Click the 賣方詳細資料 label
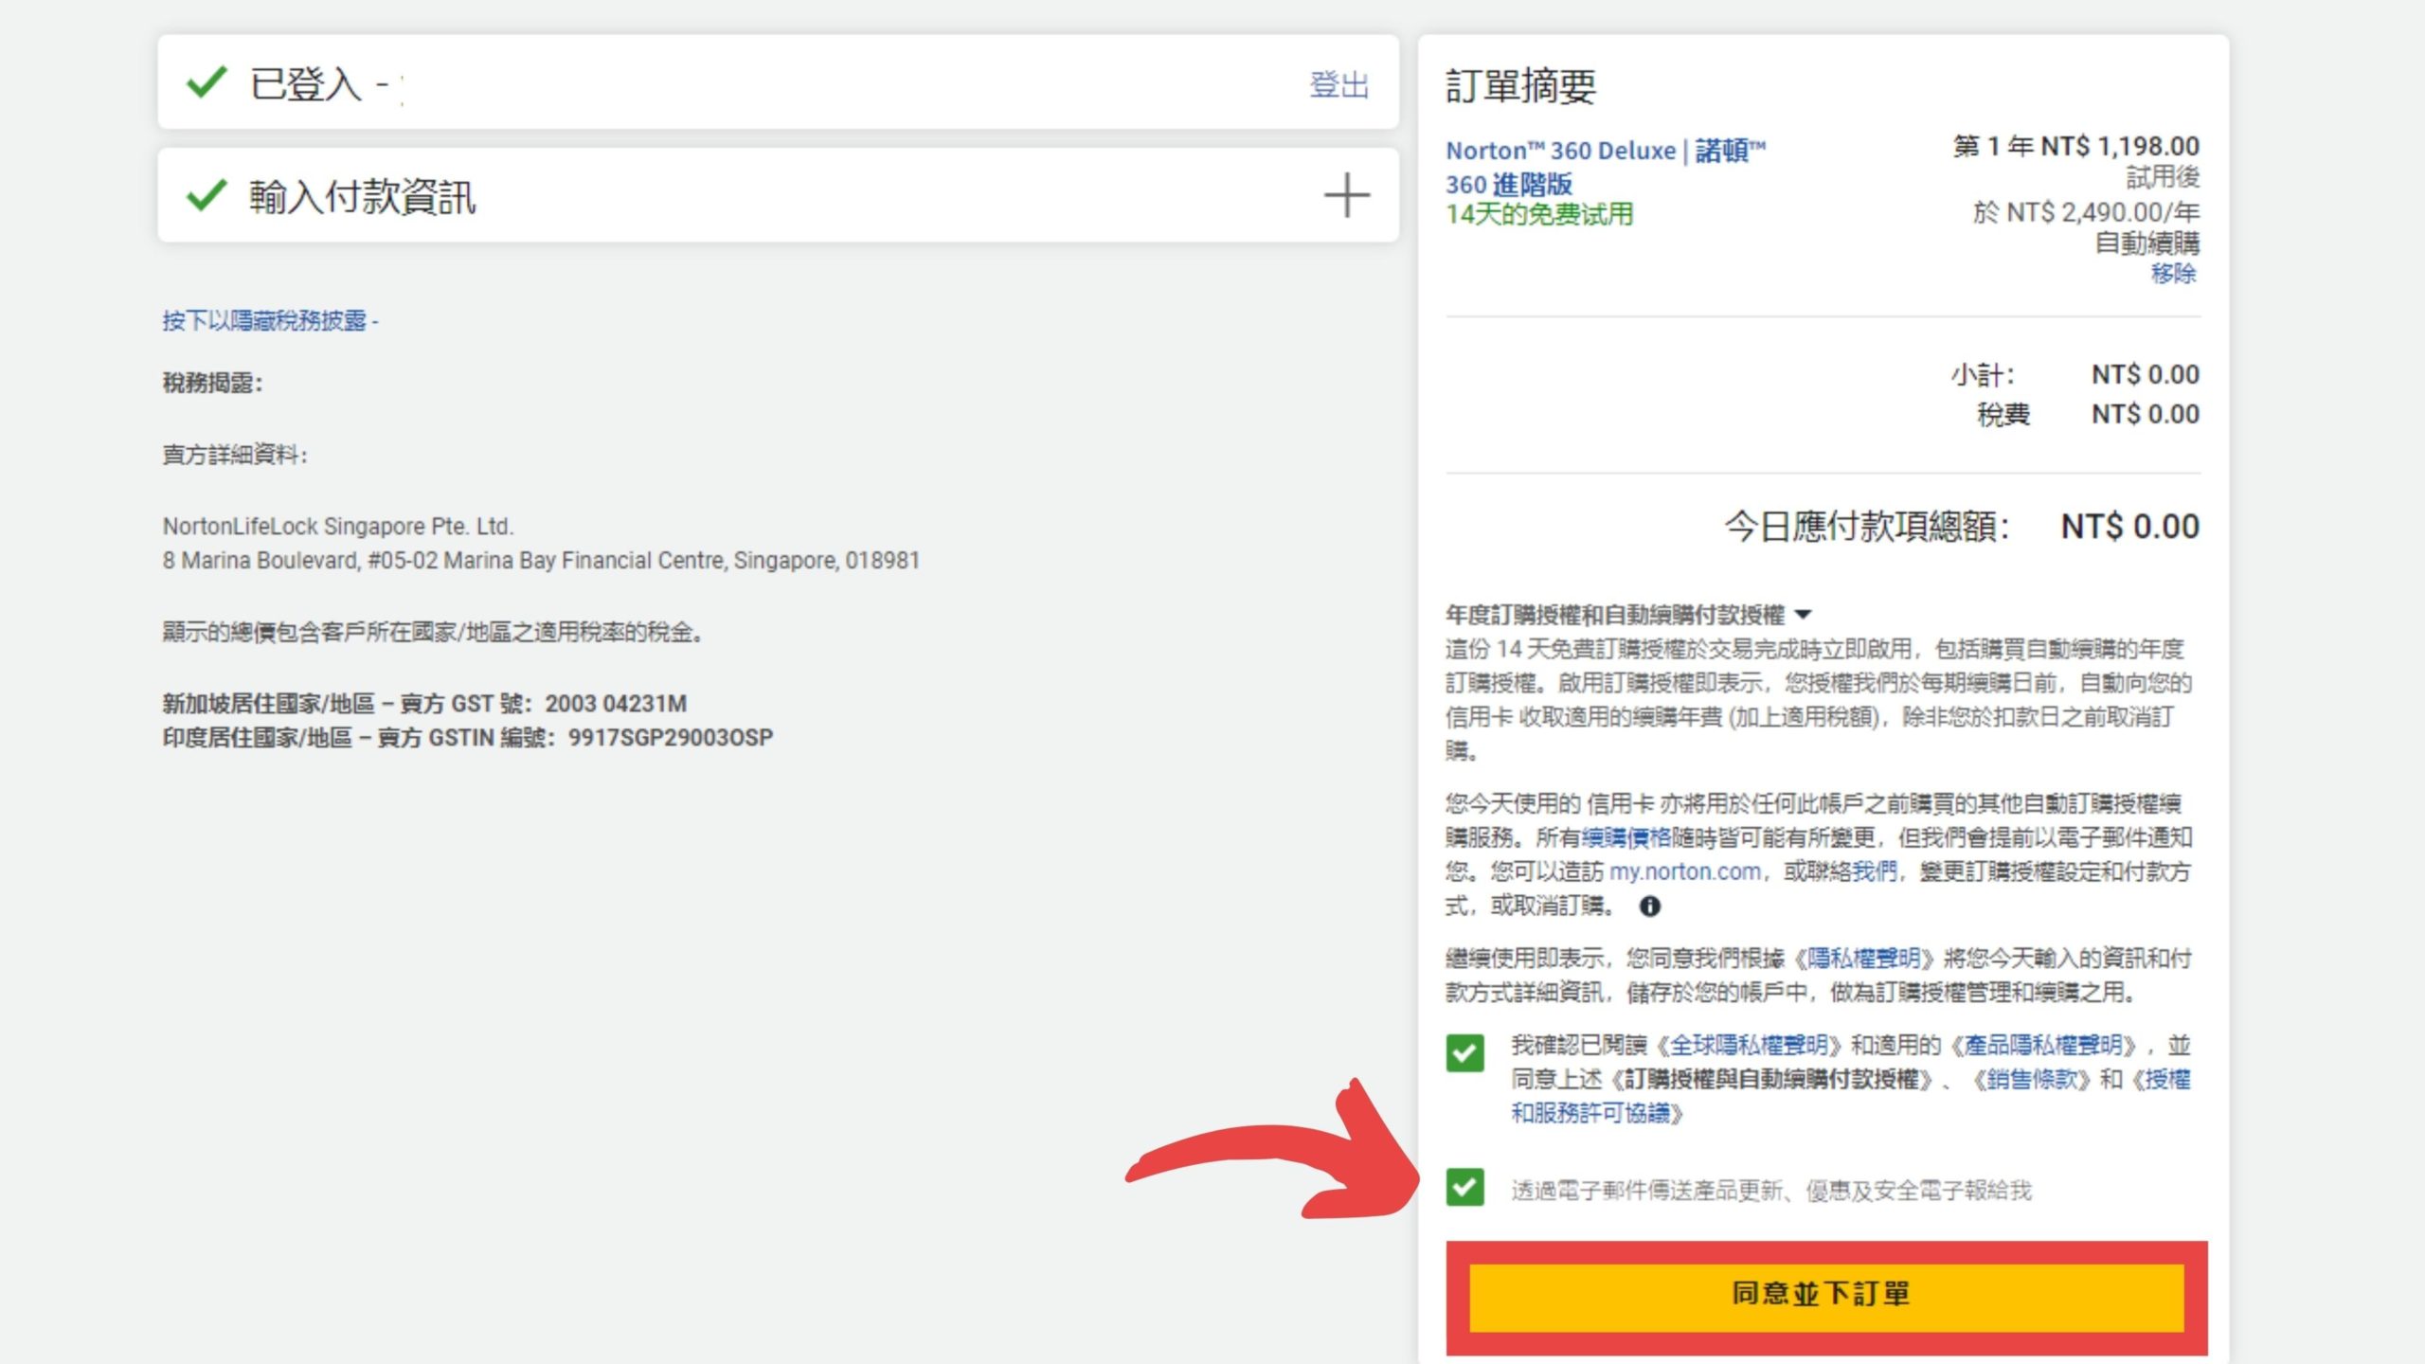The height and width of the screenshot is (1364, 2425). click(235, 455)
